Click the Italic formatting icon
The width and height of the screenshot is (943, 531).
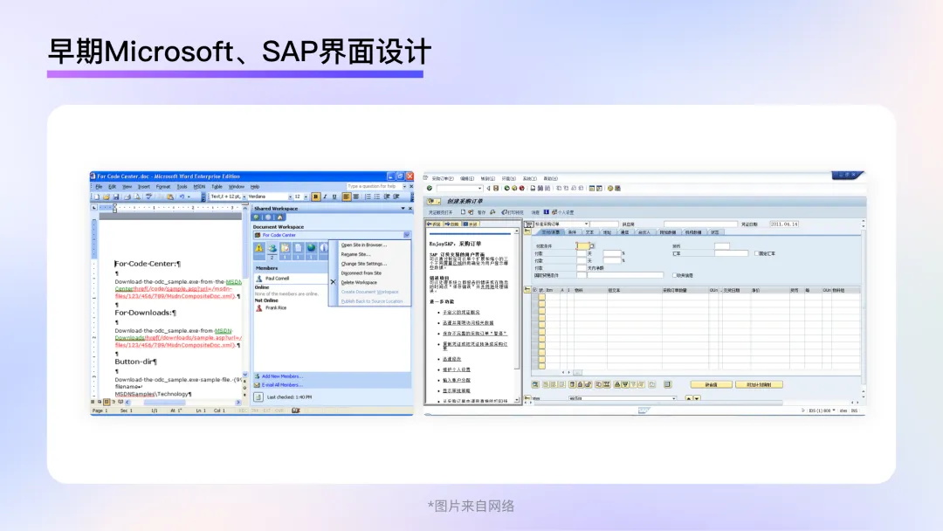pyautogui.click(x=325, y=197)
